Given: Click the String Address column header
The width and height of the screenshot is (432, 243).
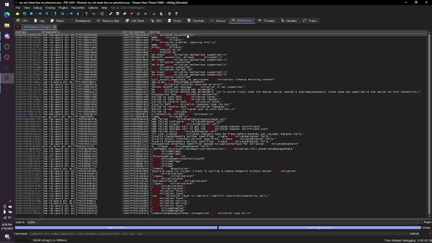Looking at the screenshot, I should click(136, 32).
